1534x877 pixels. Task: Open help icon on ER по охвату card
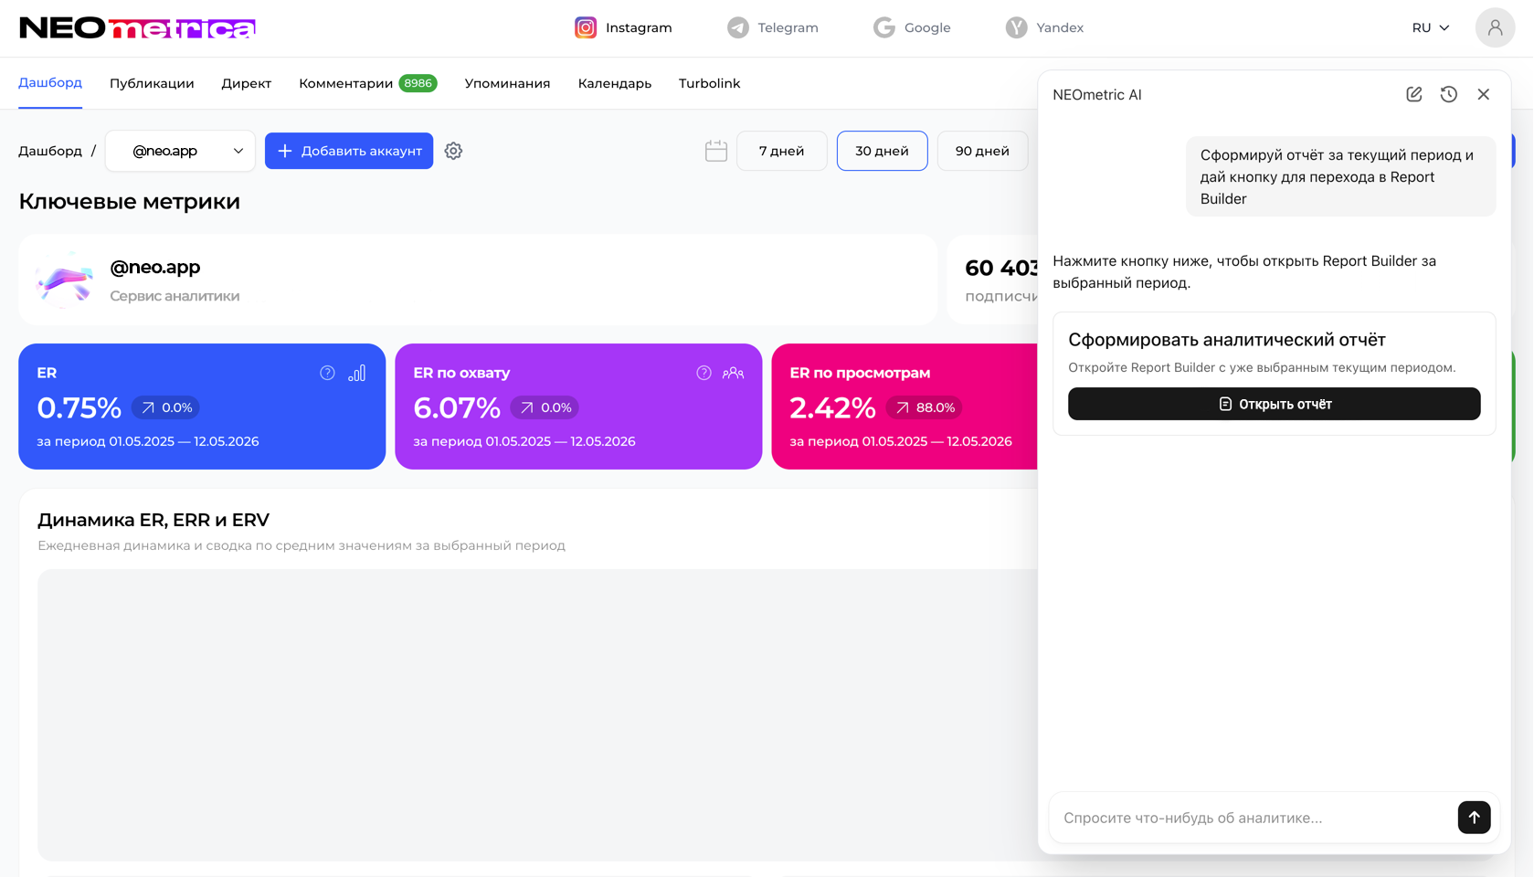704,373
